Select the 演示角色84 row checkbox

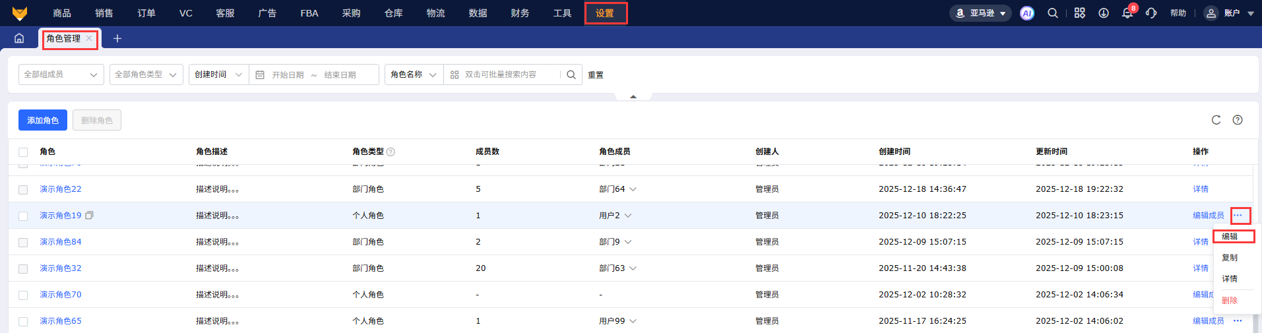click(x=23, y=243)
